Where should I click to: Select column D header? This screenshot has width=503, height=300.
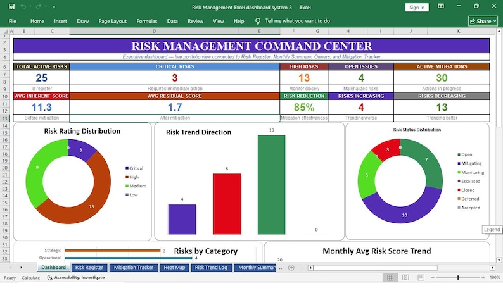tap(155, 32)
